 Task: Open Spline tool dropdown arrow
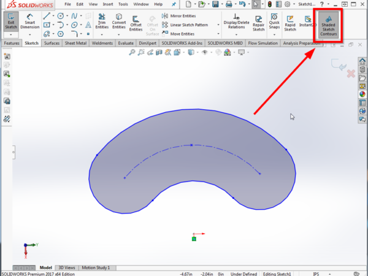click(x=81, y=16)
